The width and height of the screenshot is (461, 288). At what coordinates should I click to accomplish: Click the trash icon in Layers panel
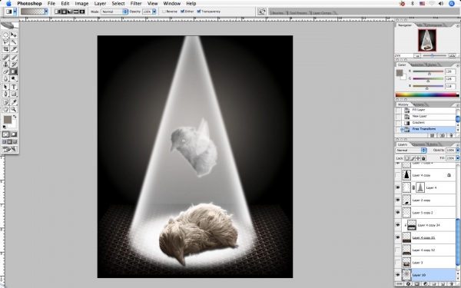(452, 284)
